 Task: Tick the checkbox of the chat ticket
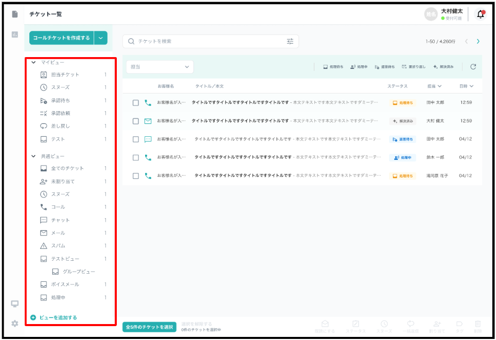coord(136,139)
